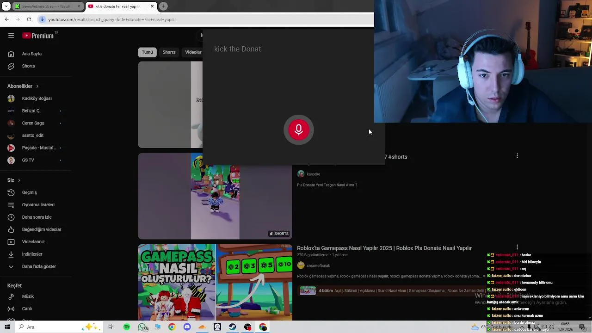Click the browser address bar URL

coord(112,19)
